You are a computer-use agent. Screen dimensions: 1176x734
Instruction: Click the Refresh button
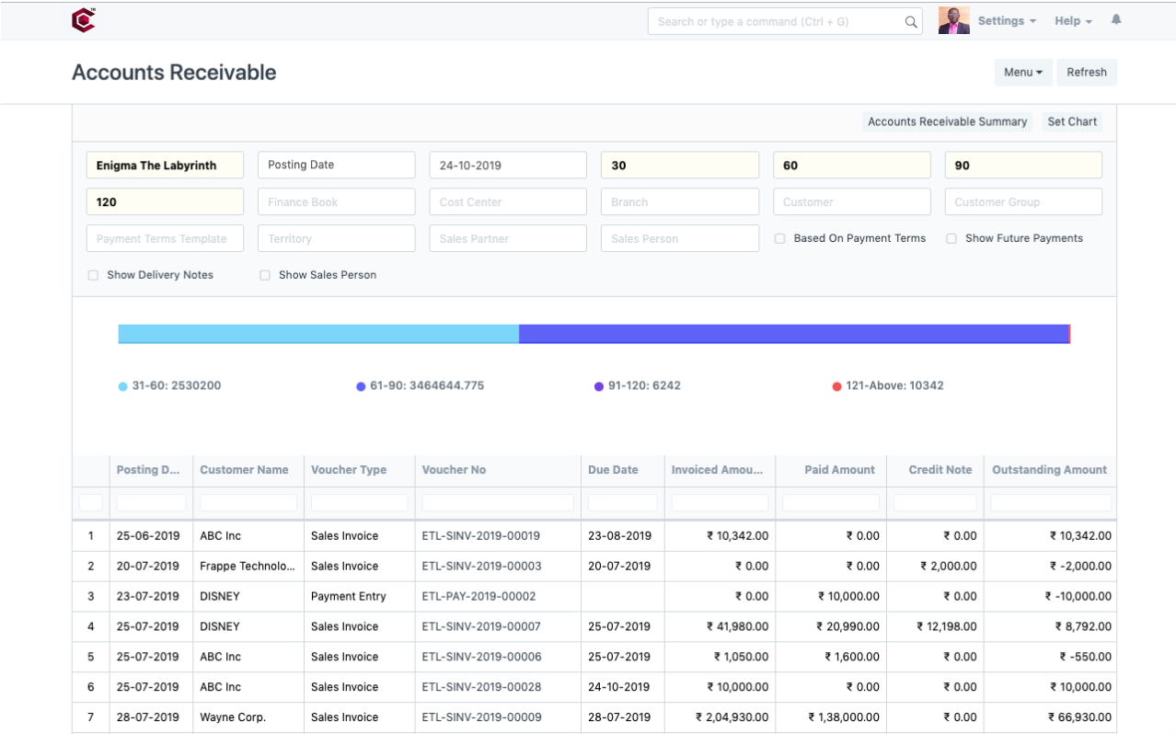(x=1086, y=72)
